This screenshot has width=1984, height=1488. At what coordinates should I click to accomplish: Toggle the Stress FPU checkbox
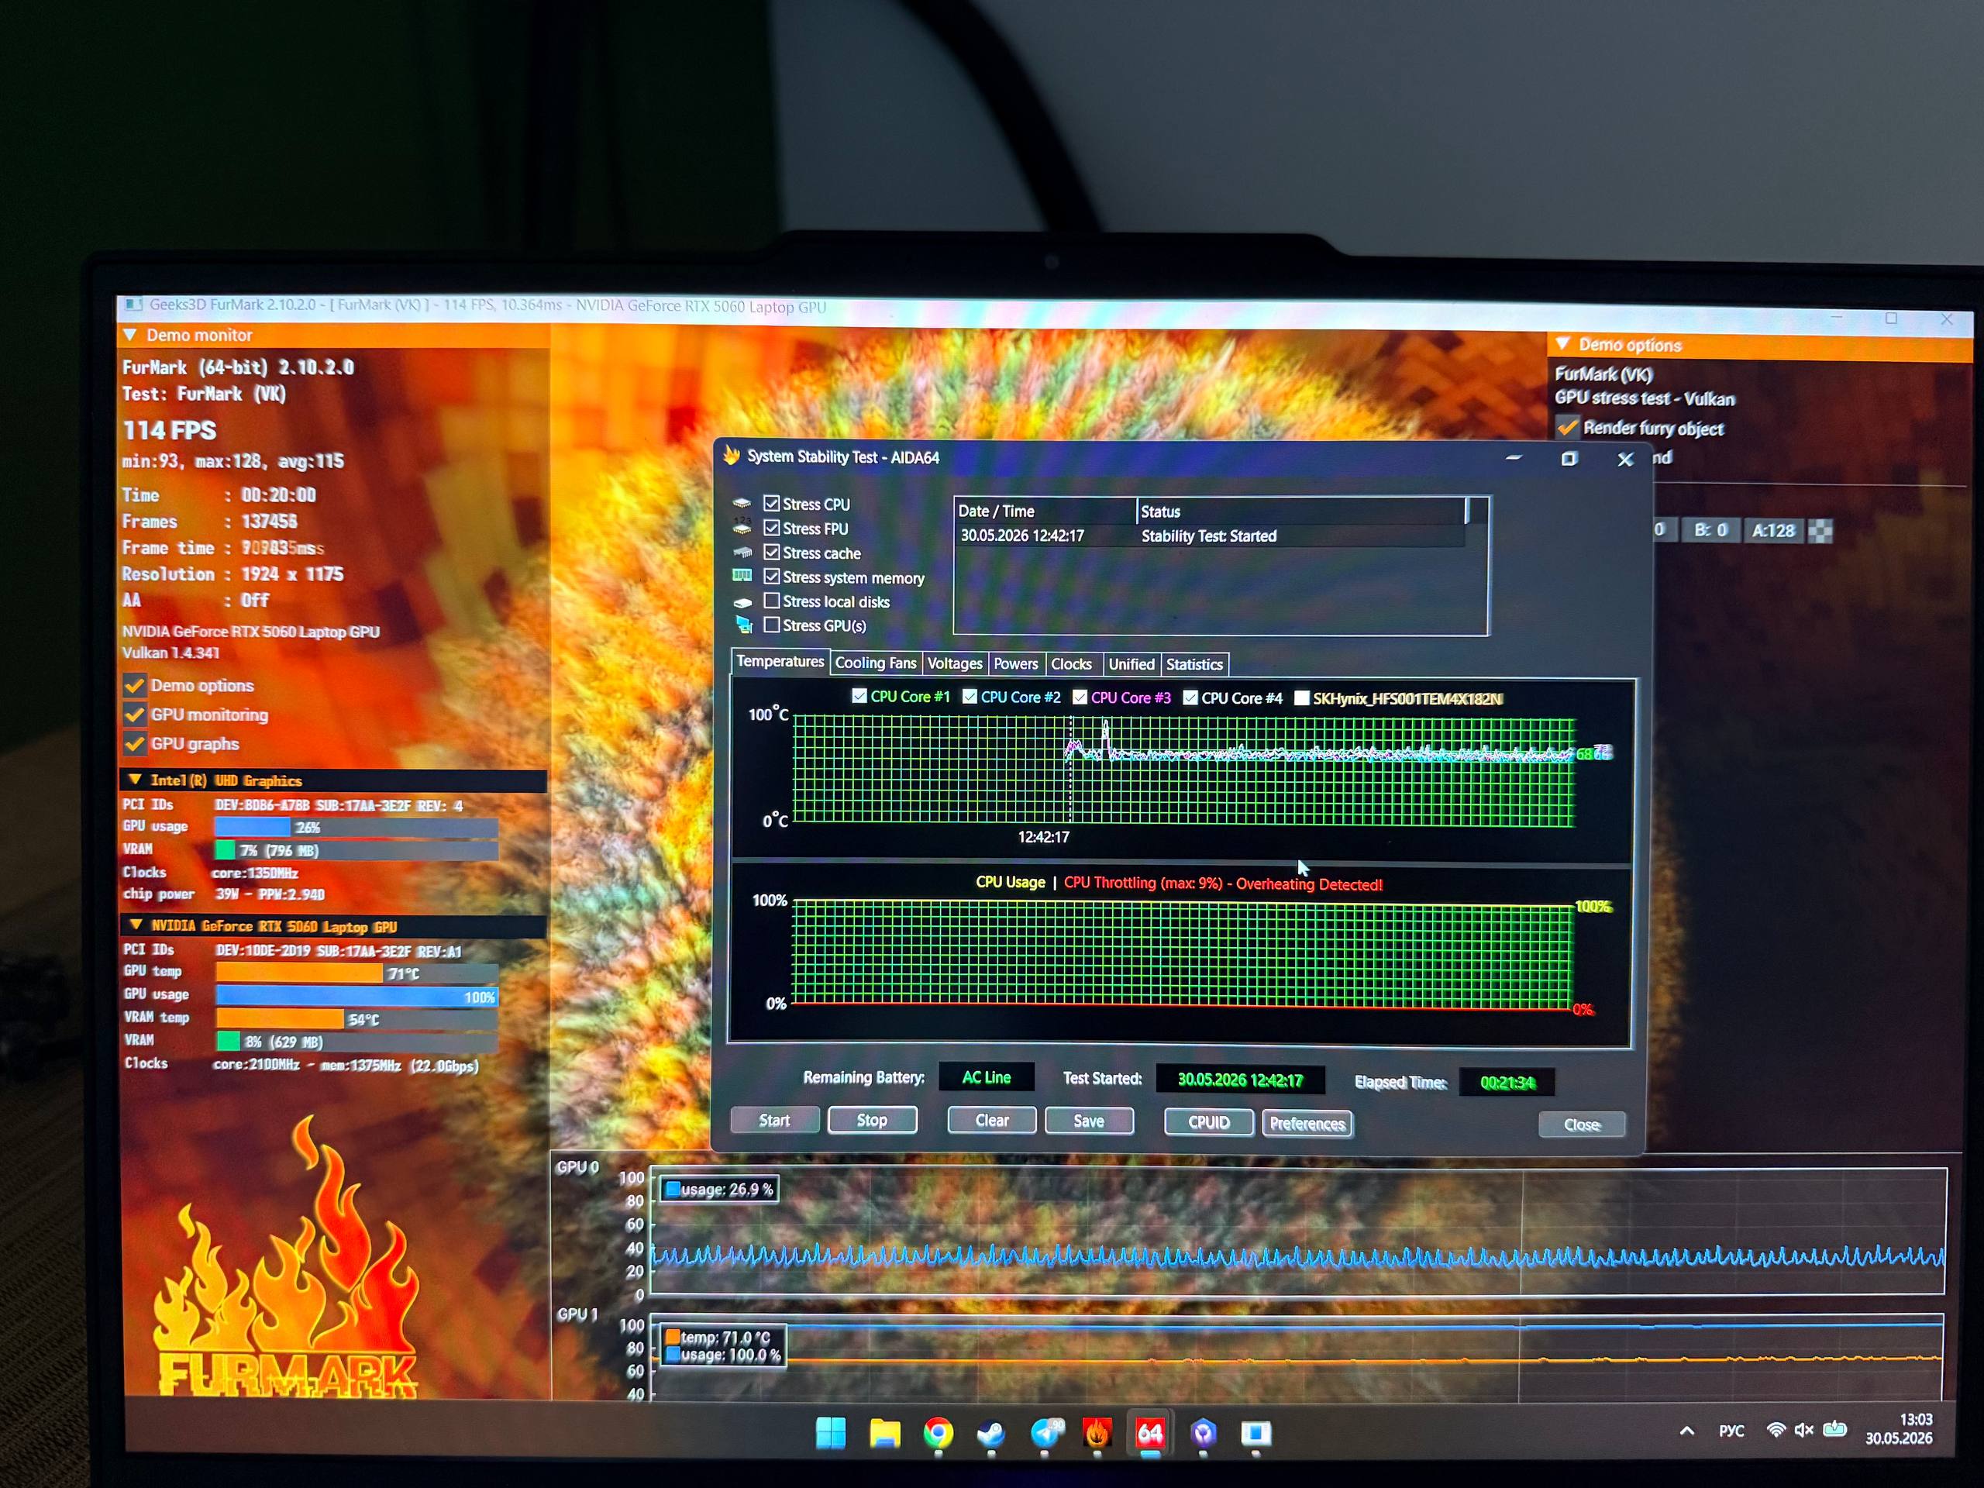coord(771,528)
